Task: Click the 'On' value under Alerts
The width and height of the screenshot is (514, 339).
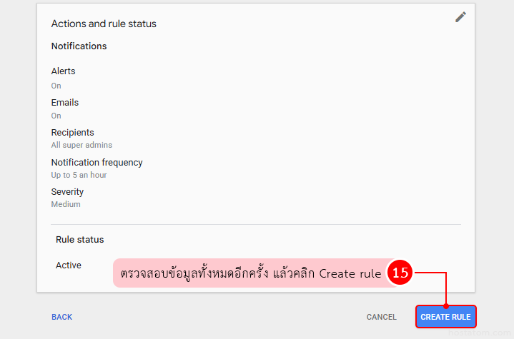Action: tap(56, 86)
